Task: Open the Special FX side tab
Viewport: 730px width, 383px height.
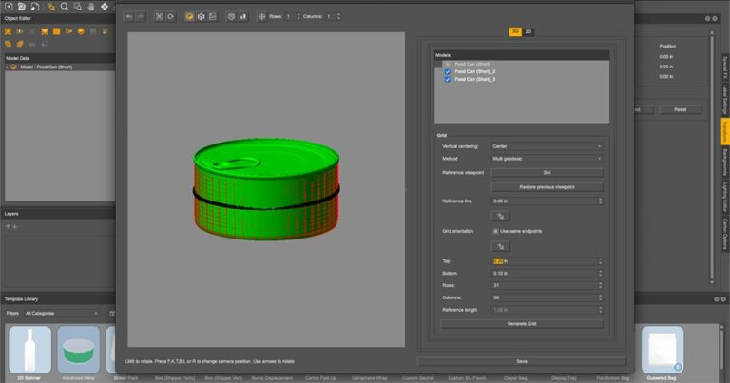Action: [725, 67]
